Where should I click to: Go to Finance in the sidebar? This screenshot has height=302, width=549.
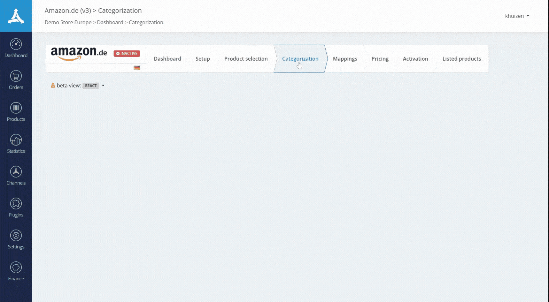(16, 271)
